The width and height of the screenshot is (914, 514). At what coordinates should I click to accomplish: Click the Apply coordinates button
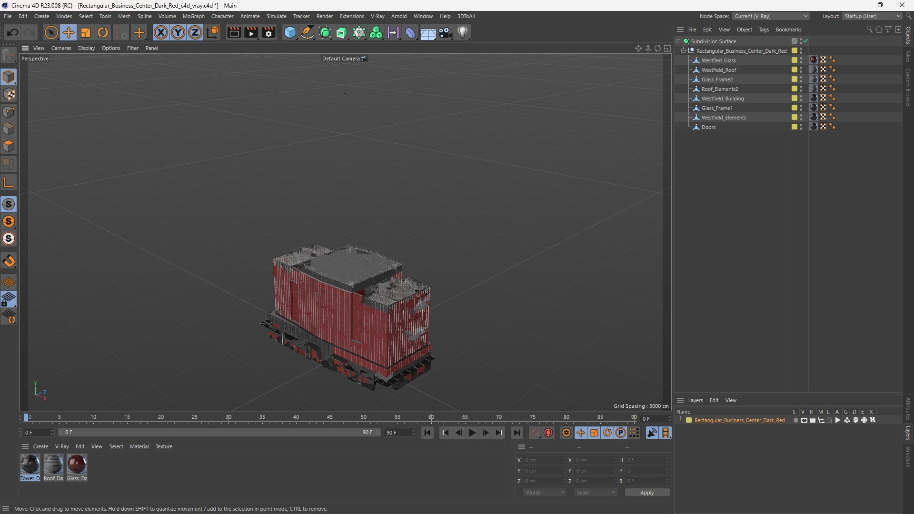coord(647,493)
